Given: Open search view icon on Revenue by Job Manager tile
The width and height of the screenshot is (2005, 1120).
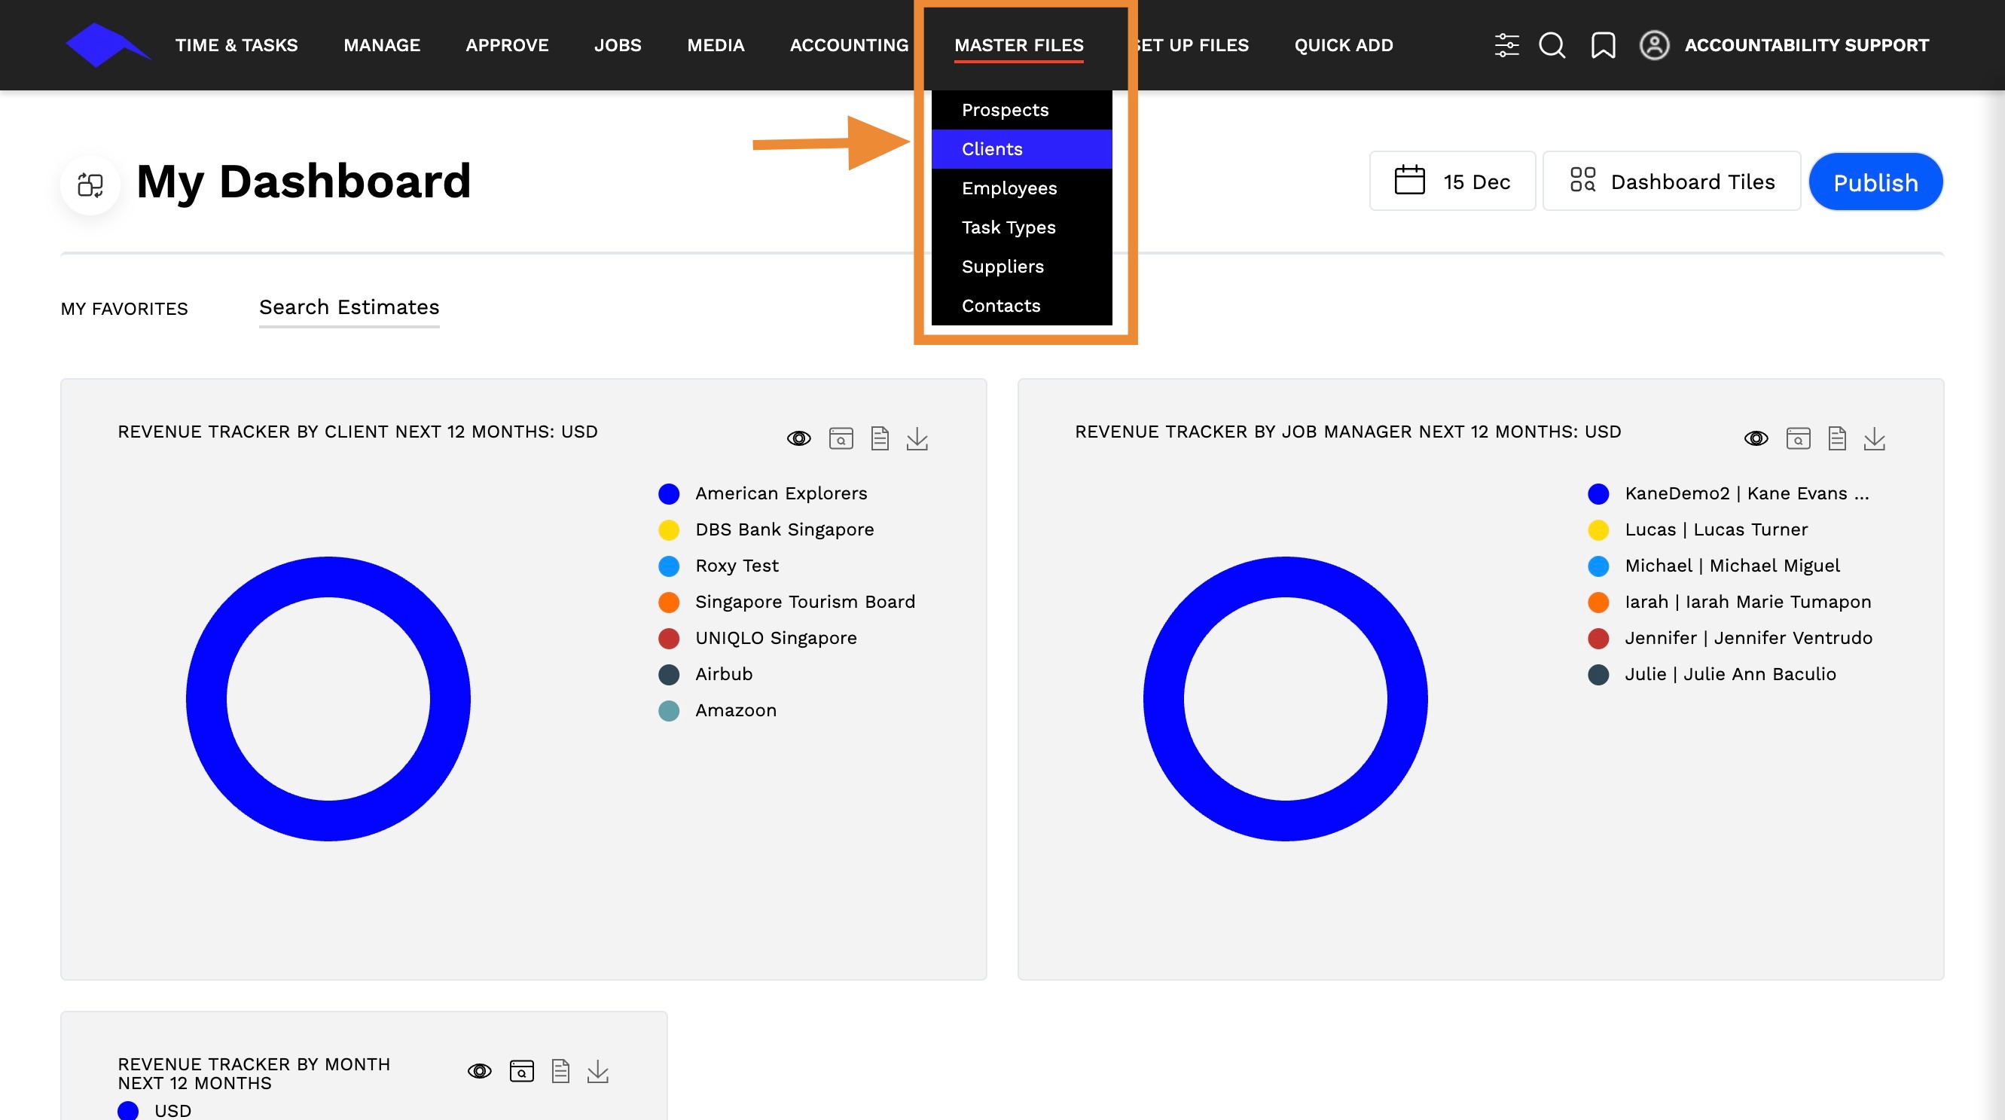Looking at the screenshot, I should click(1798, 439).
